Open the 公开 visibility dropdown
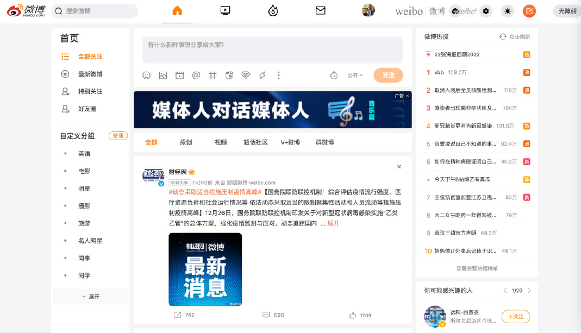581x333 pixels. pos(355,76)
